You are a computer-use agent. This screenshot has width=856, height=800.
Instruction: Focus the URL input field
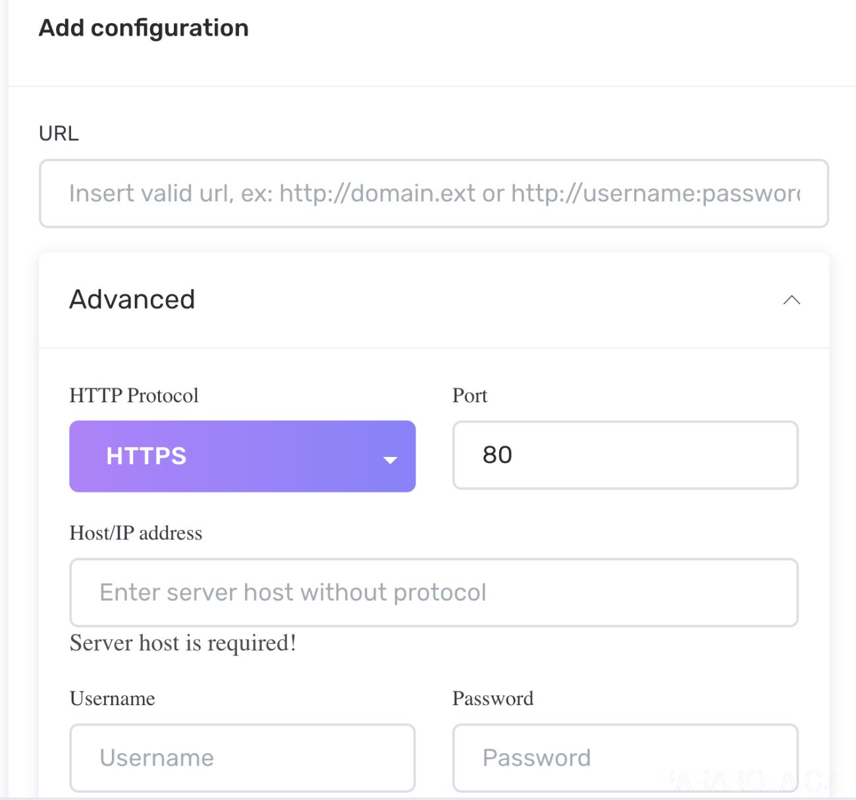tap(434, 194)
